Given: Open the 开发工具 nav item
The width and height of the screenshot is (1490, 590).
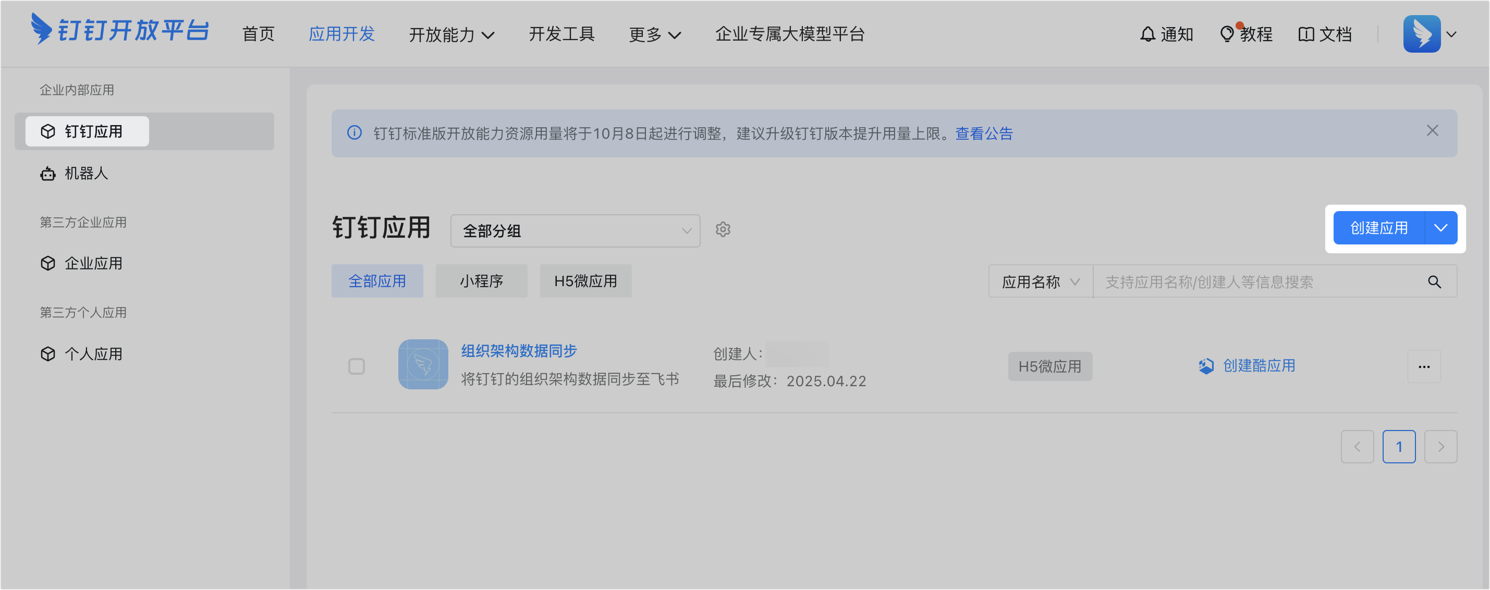Looking at the screenshot, I should click(x=561, y=34).
